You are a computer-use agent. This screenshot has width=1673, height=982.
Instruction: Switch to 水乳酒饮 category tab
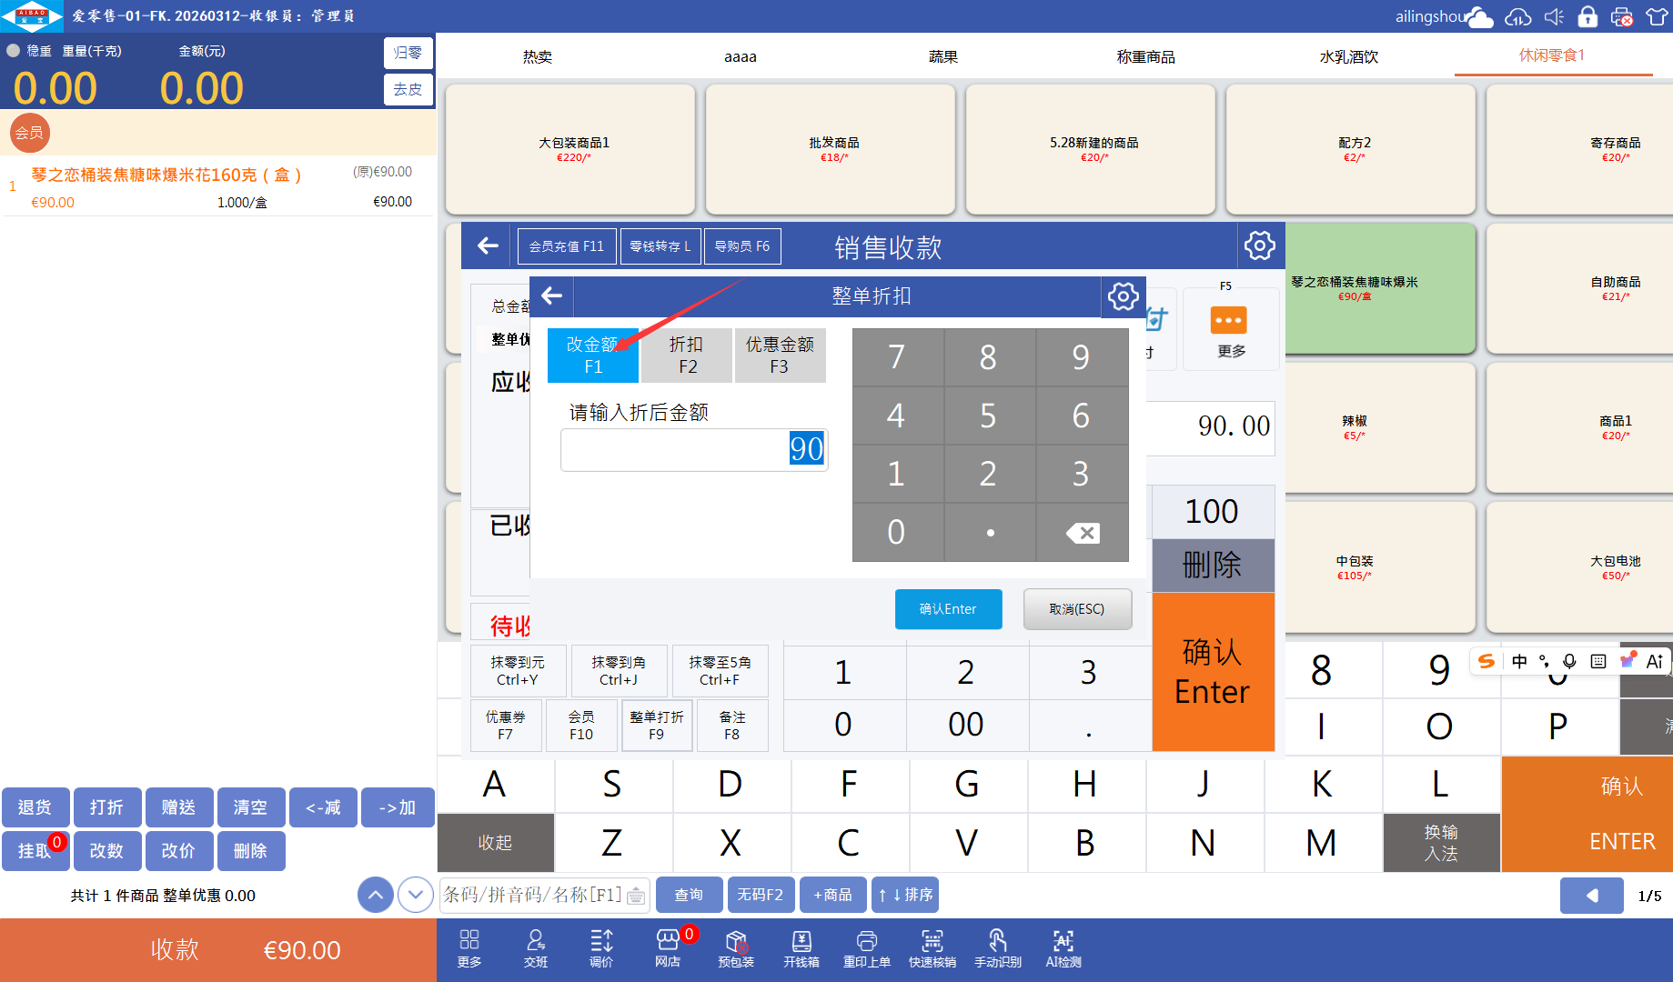click(1348, 56)
